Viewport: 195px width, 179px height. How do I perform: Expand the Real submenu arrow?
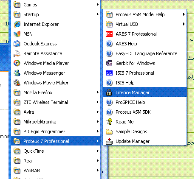point(98,161)
